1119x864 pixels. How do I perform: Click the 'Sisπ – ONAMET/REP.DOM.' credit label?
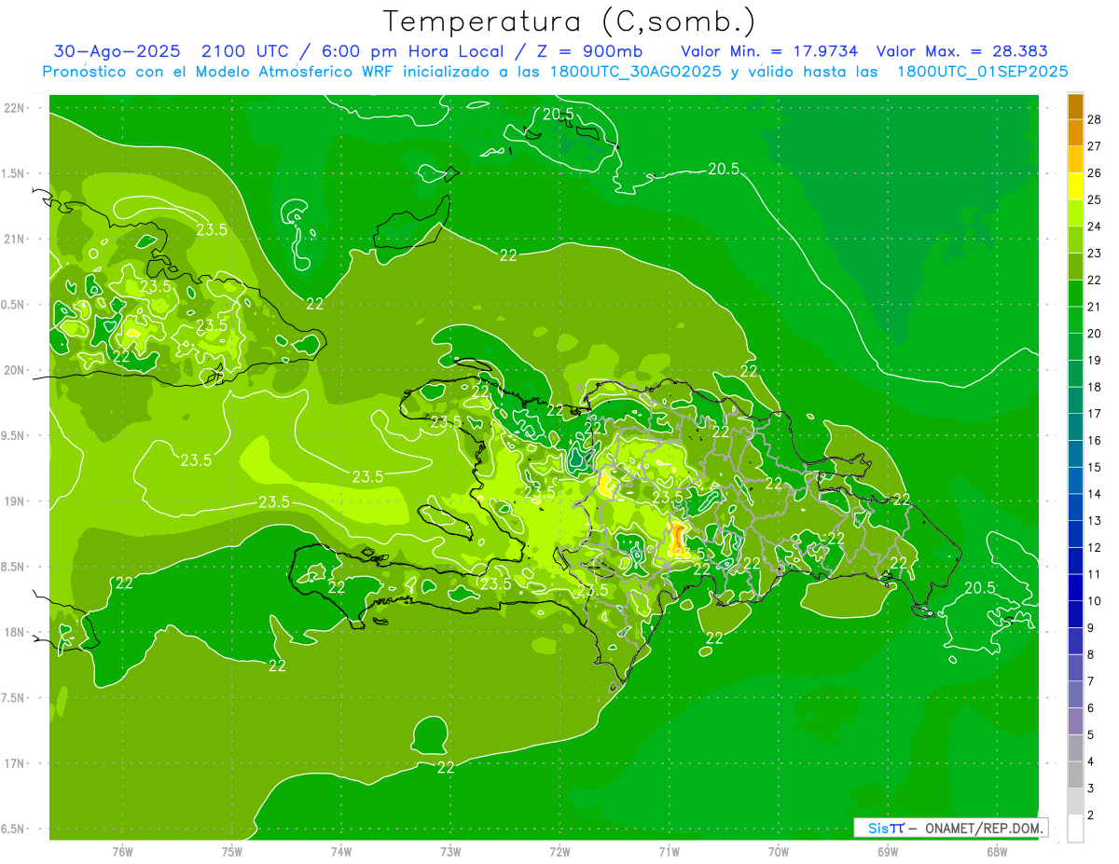[x=950, y=828]
